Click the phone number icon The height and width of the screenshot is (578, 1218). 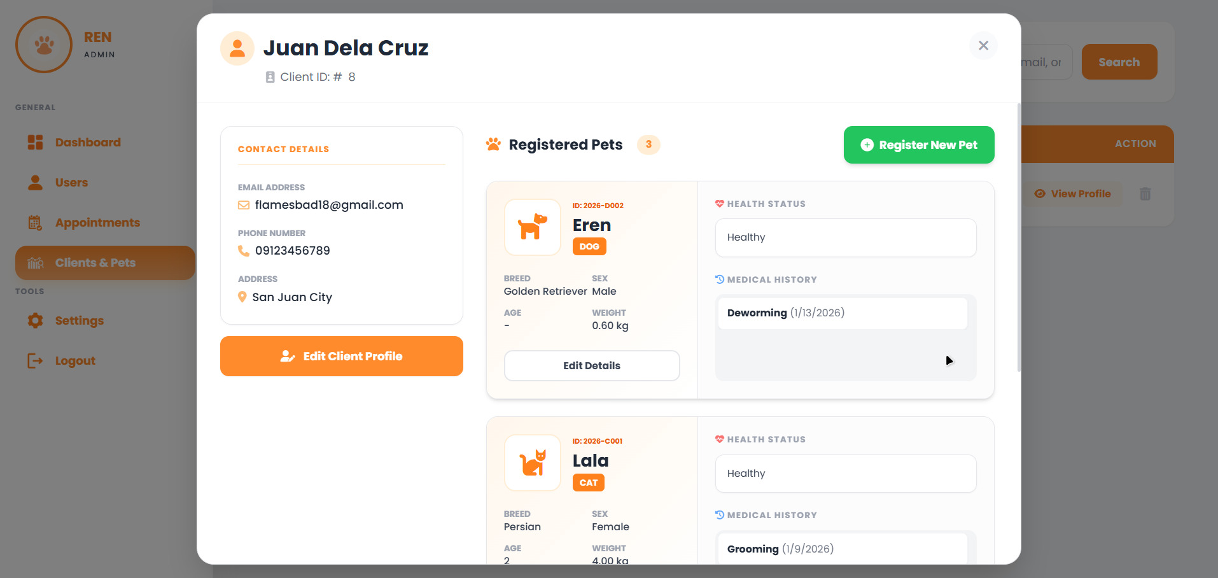click(x=244, y=251)
